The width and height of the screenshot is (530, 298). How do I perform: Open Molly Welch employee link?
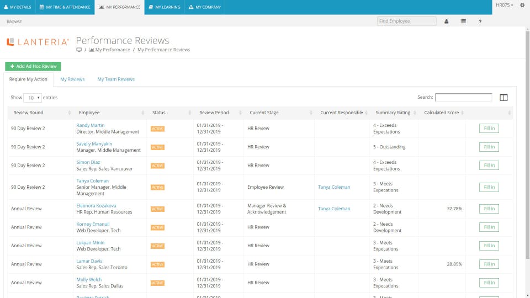[x=89, y=279]
